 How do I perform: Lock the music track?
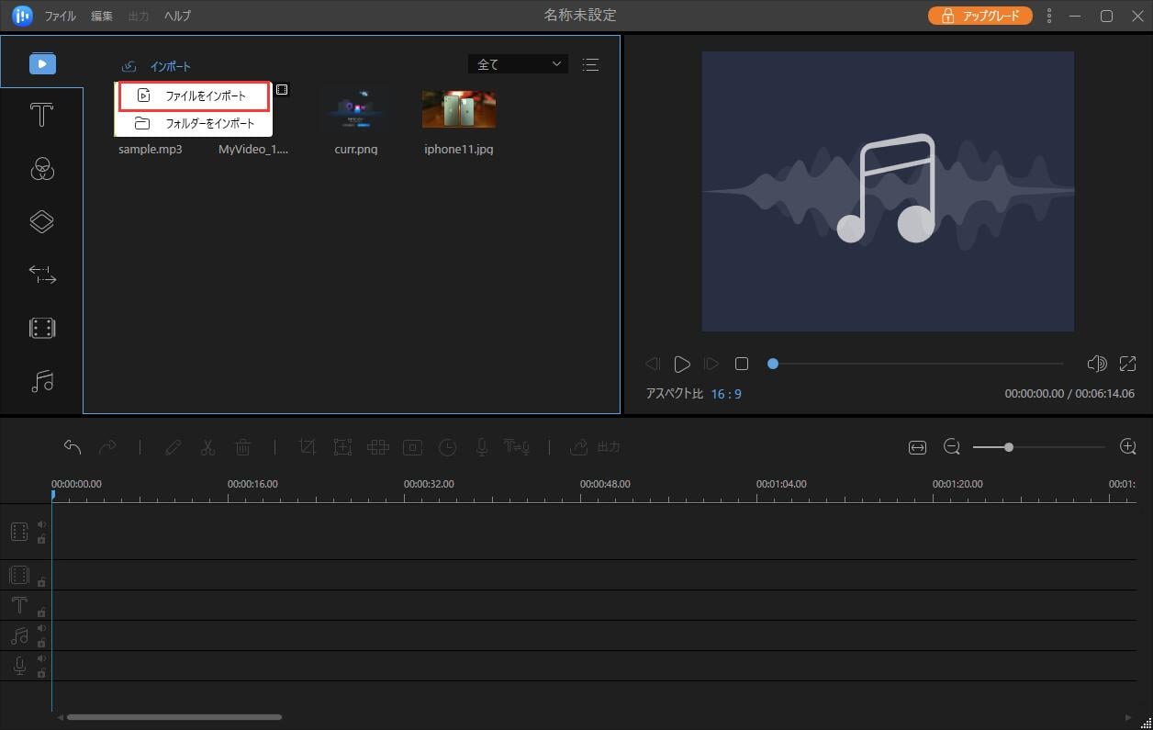click(x=41, y=642)
